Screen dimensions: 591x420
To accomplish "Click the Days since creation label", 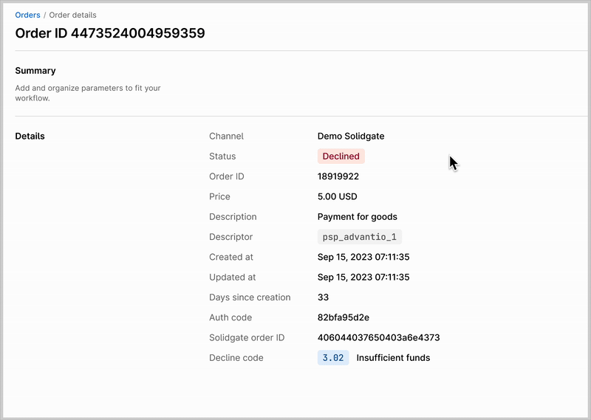I will (250, 297).
